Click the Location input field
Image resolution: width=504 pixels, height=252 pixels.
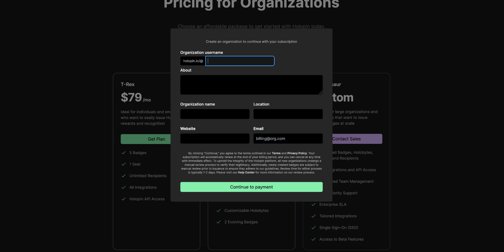288,114
